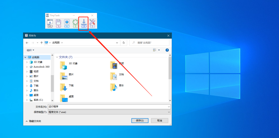Open the recent locations dropdown next to the forward arrow
Viewport: 279px width, 138px height.
(37, 43)
